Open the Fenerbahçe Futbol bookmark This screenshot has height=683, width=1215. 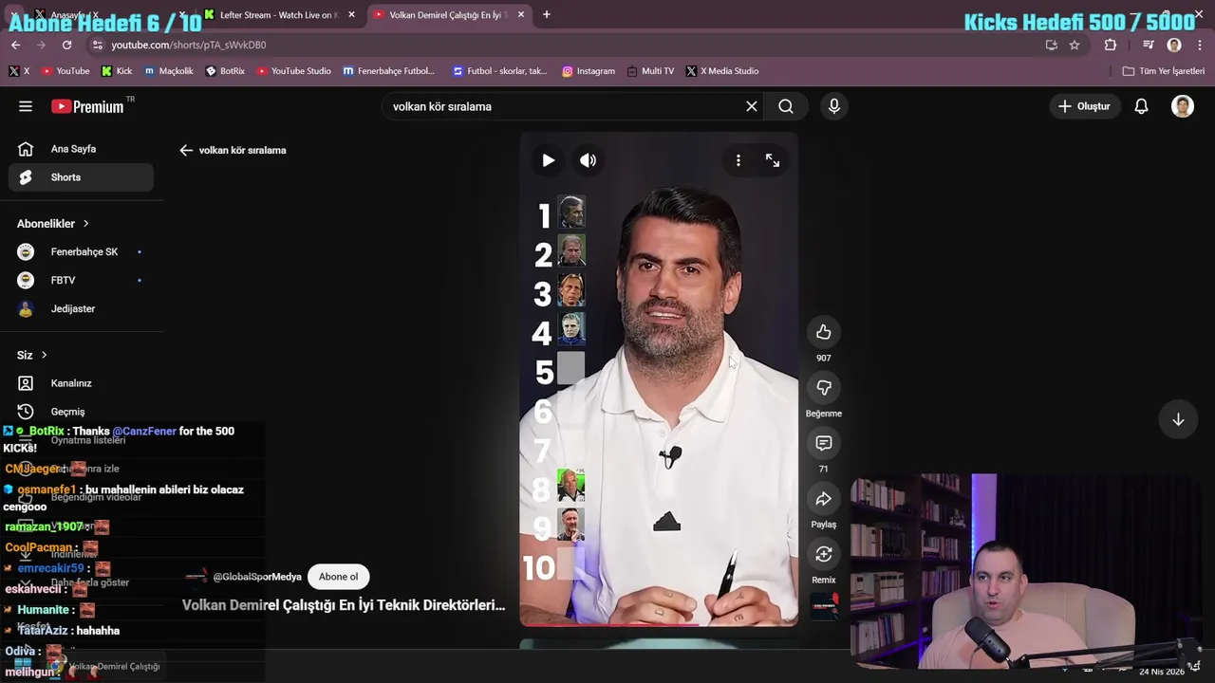click(389, 71)
